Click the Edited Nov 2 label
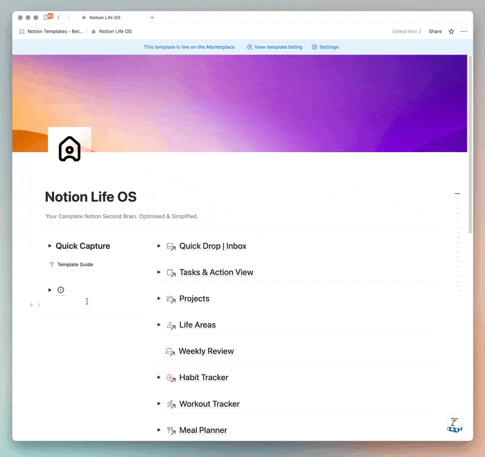485x457 pixels. click(x=407, y=32)
